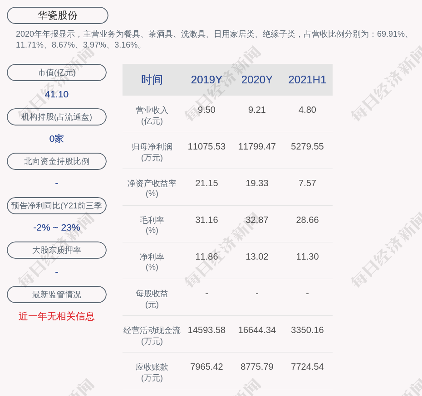The height and width of the screenshot is (396, 422).
Task: Click the -2% ~ 23% forecast value
Action: pos(57,227)
